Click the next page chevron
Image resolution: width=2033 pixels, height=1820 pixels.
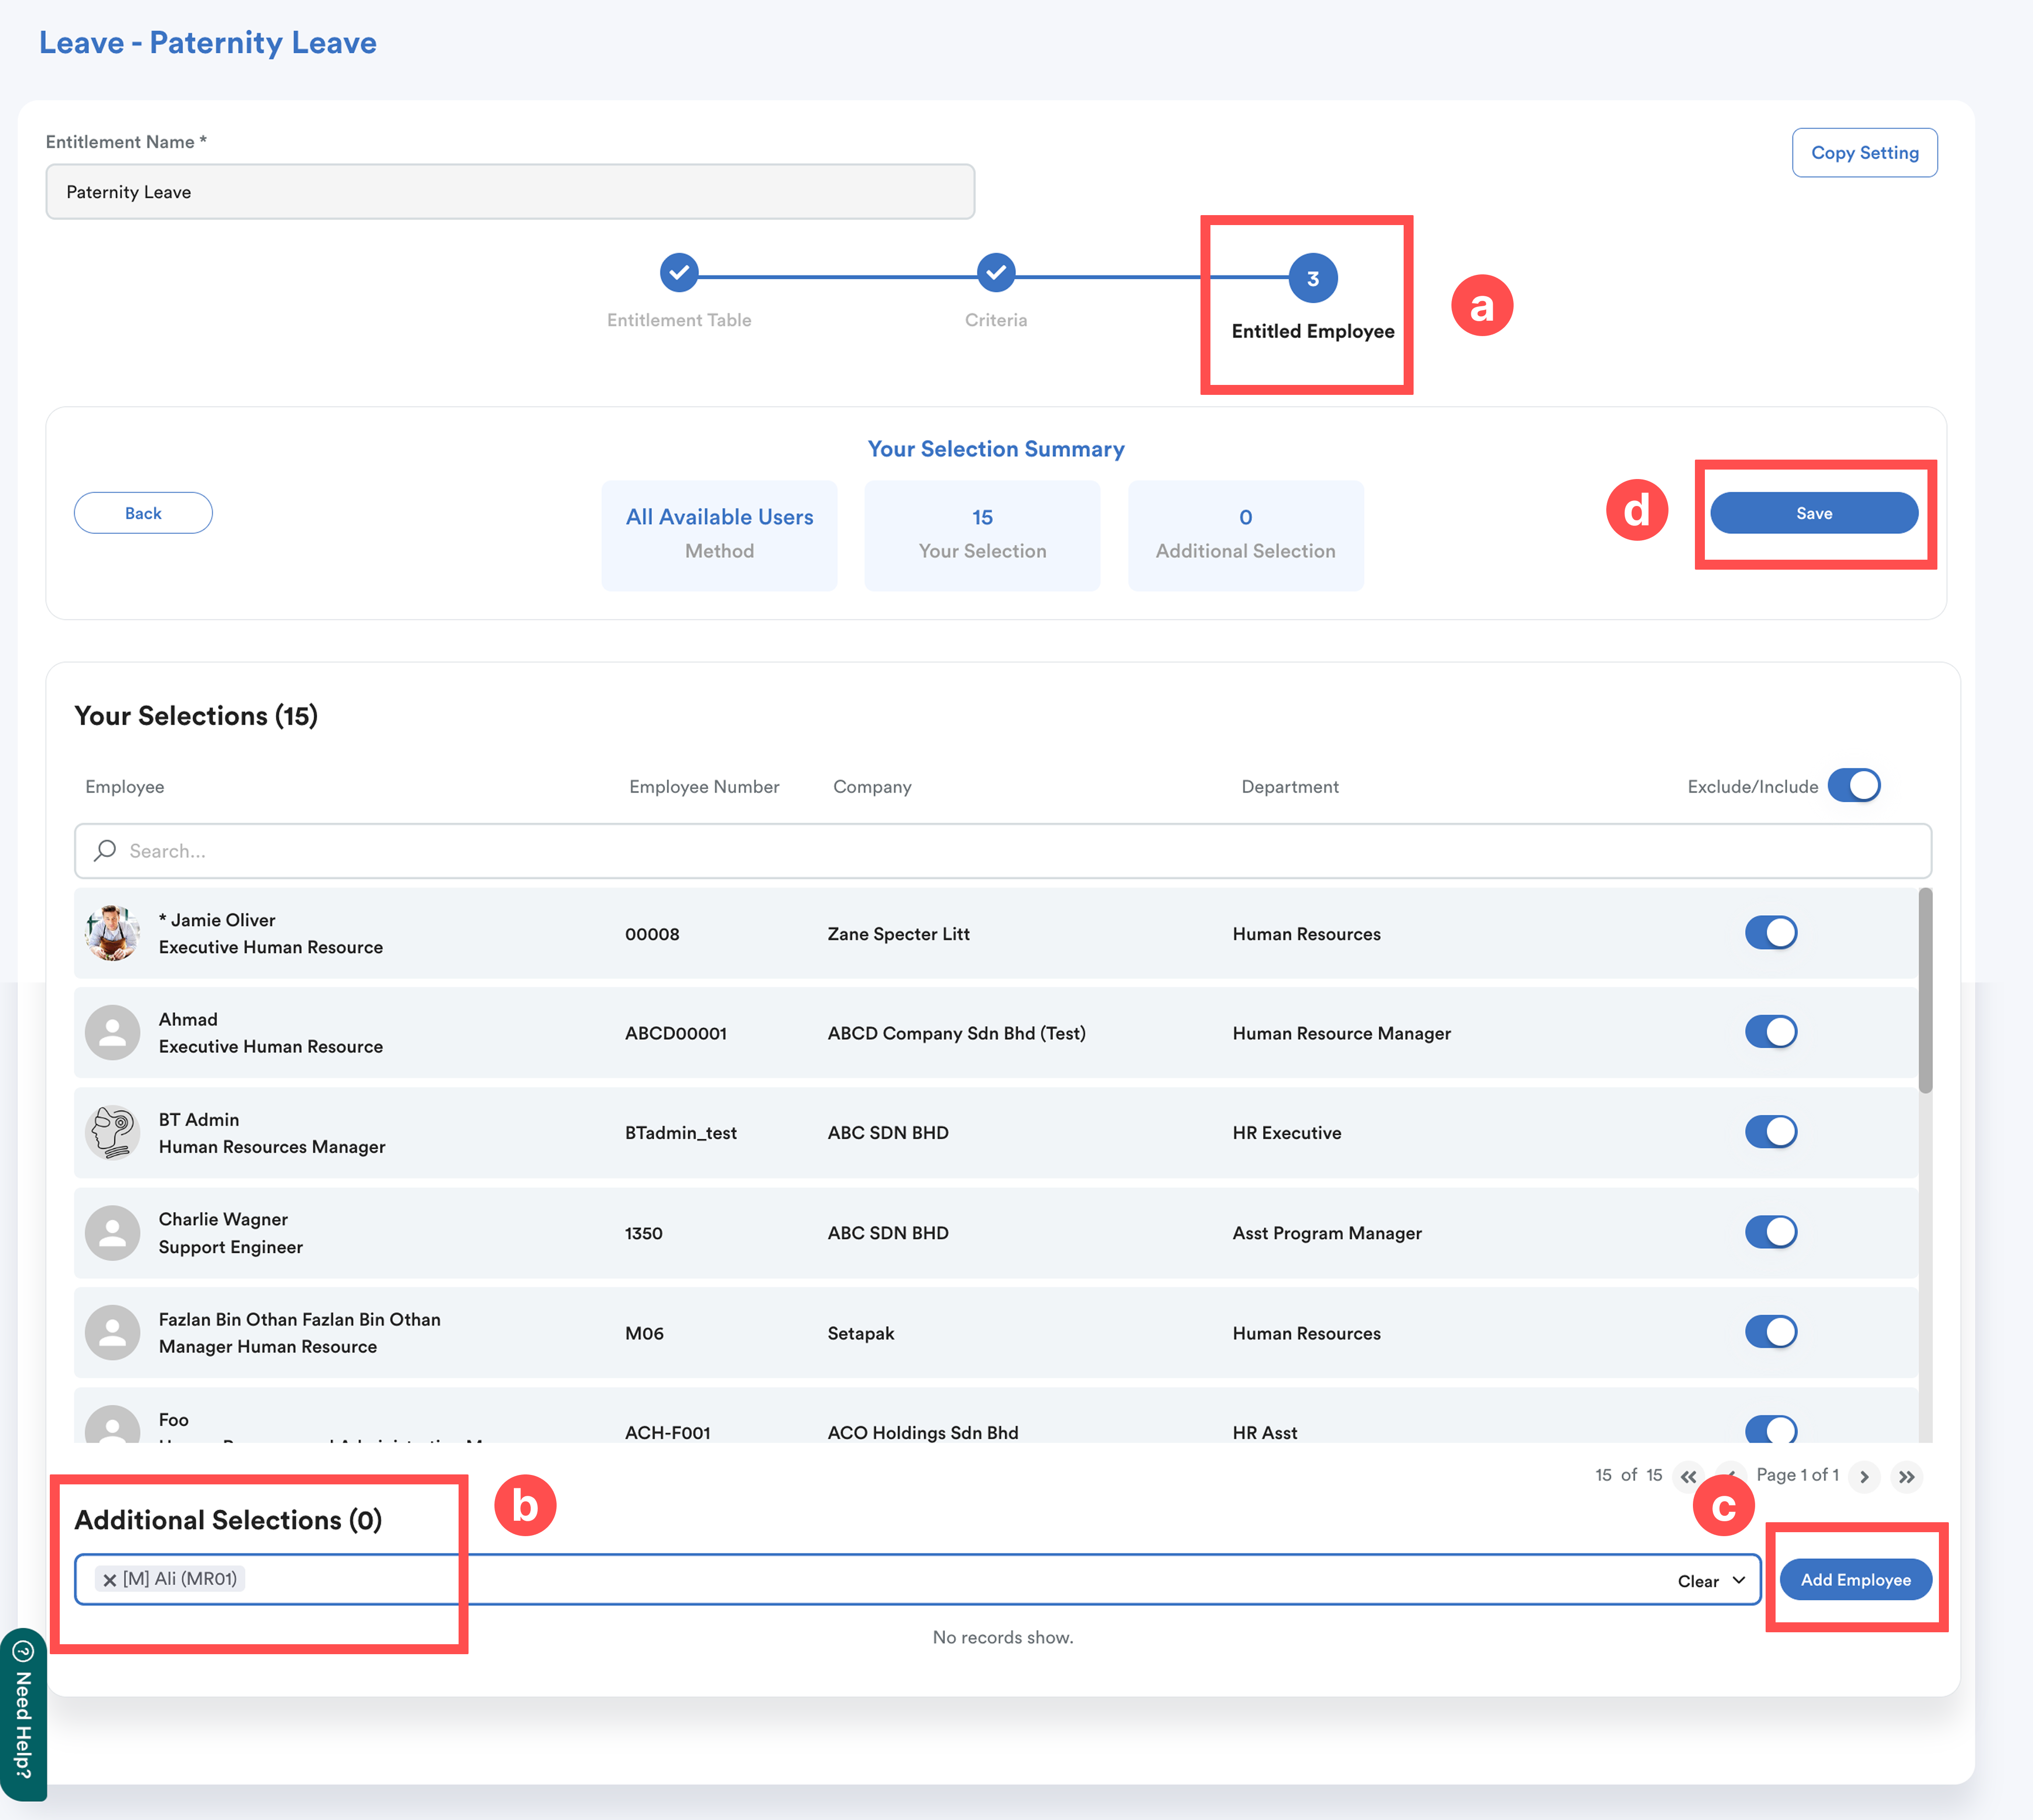coord(1864,1476)
